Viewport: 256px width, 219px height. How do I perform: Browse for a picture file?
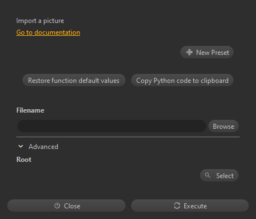tap(224, 126)
